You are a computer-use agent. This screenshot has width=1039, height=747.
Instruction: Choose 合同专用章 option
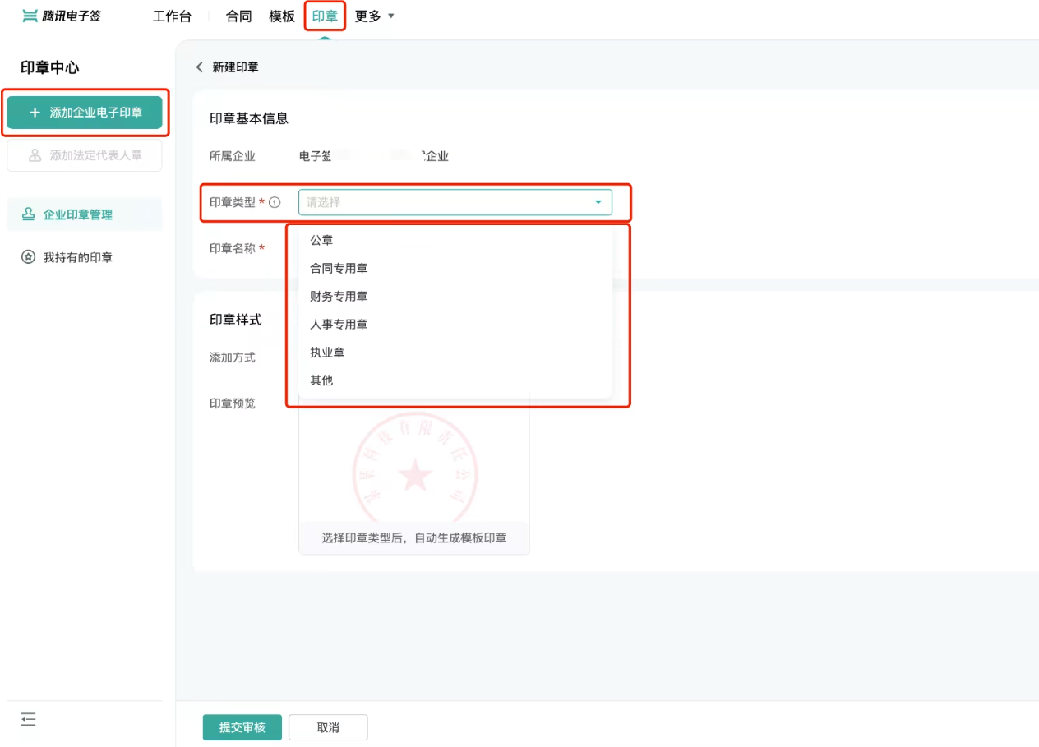click(339, 268)
